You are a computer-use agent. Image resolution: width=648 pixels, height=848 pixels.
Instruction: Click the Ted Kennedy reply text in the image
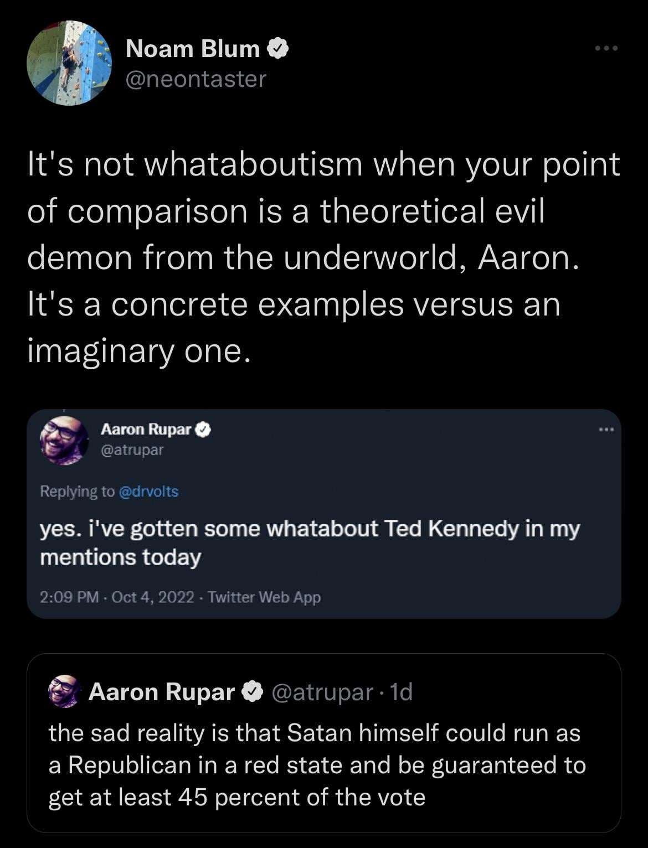point(310,542)
